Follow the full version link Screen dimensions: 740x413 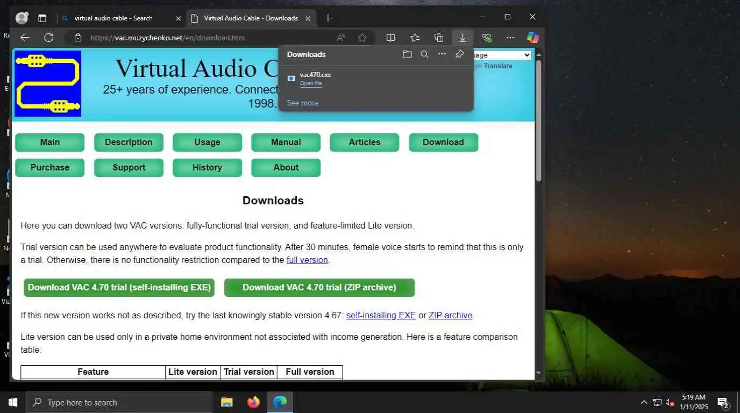pos(307,260)
